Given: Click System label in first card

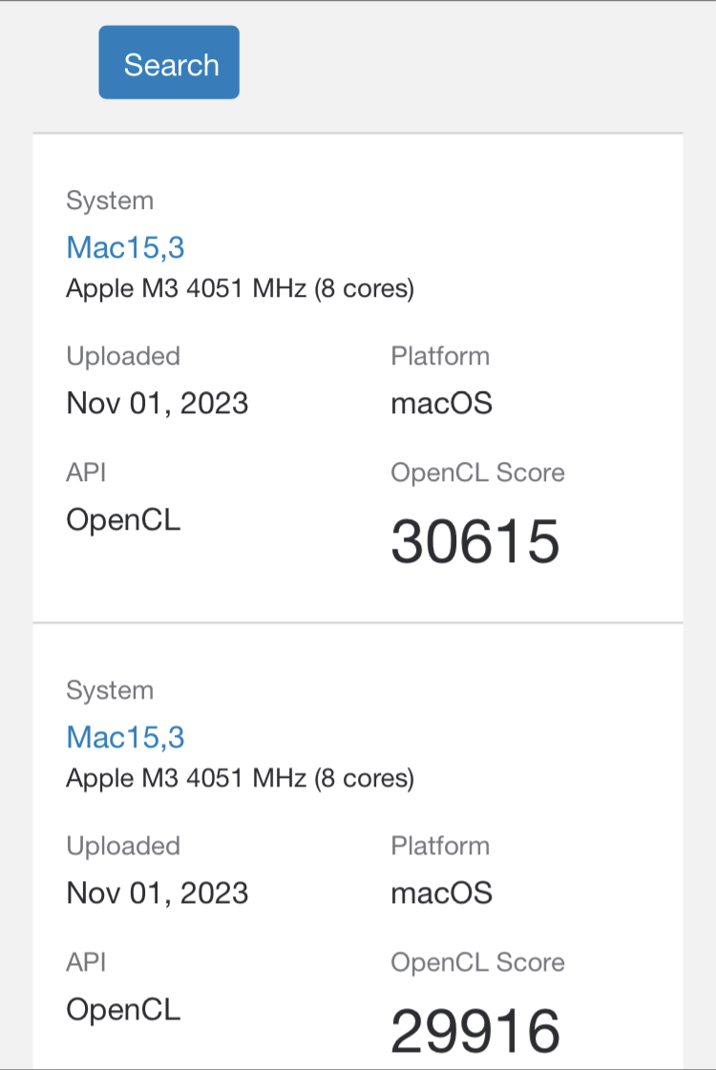Looking at the screenshot, I should tap(110, 201).
